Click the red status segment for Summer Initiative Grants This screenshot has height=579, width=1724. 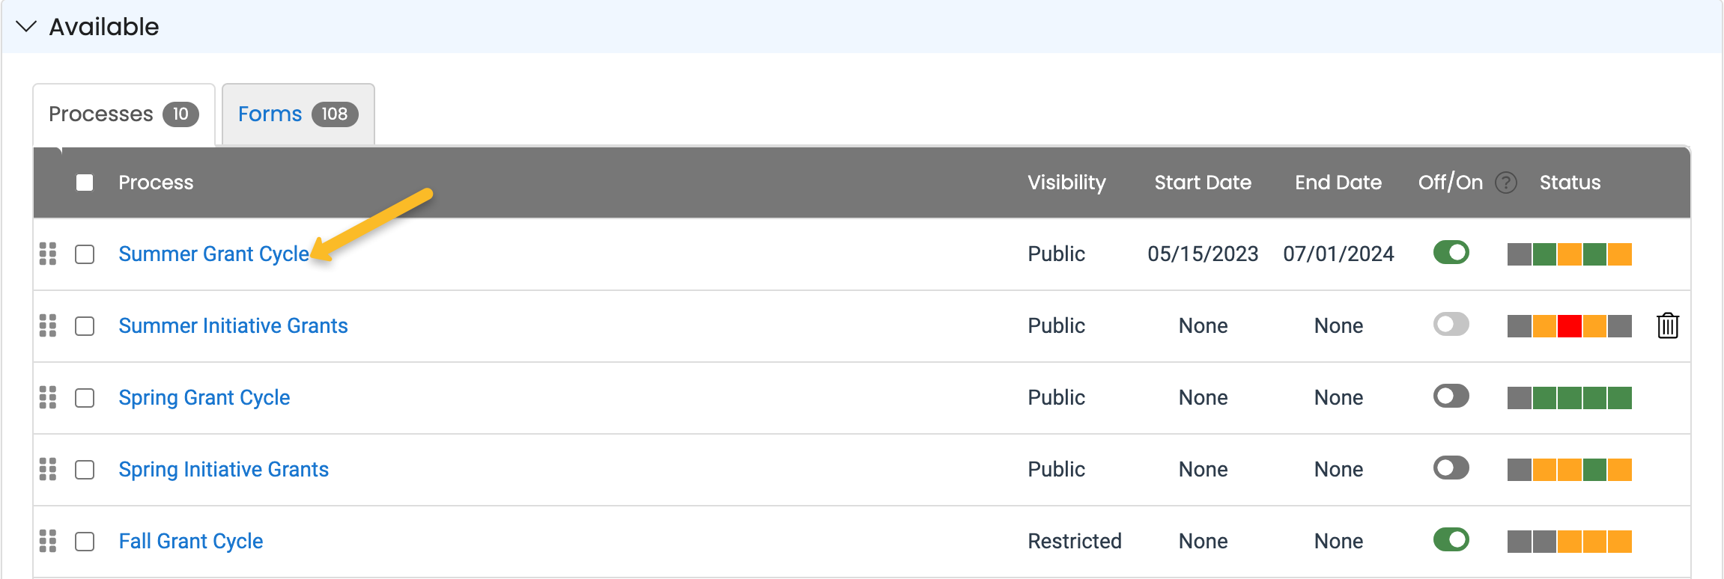coord(1568,325)
